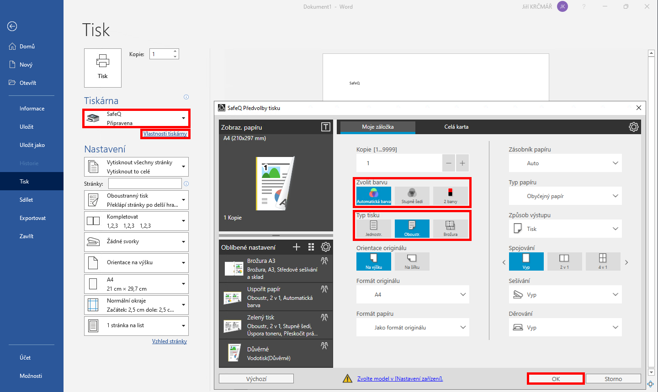The width and height of the screenshot is (658, 392).
Task: Select the Důvěrné watermark preset
Action: coord(276,353)
